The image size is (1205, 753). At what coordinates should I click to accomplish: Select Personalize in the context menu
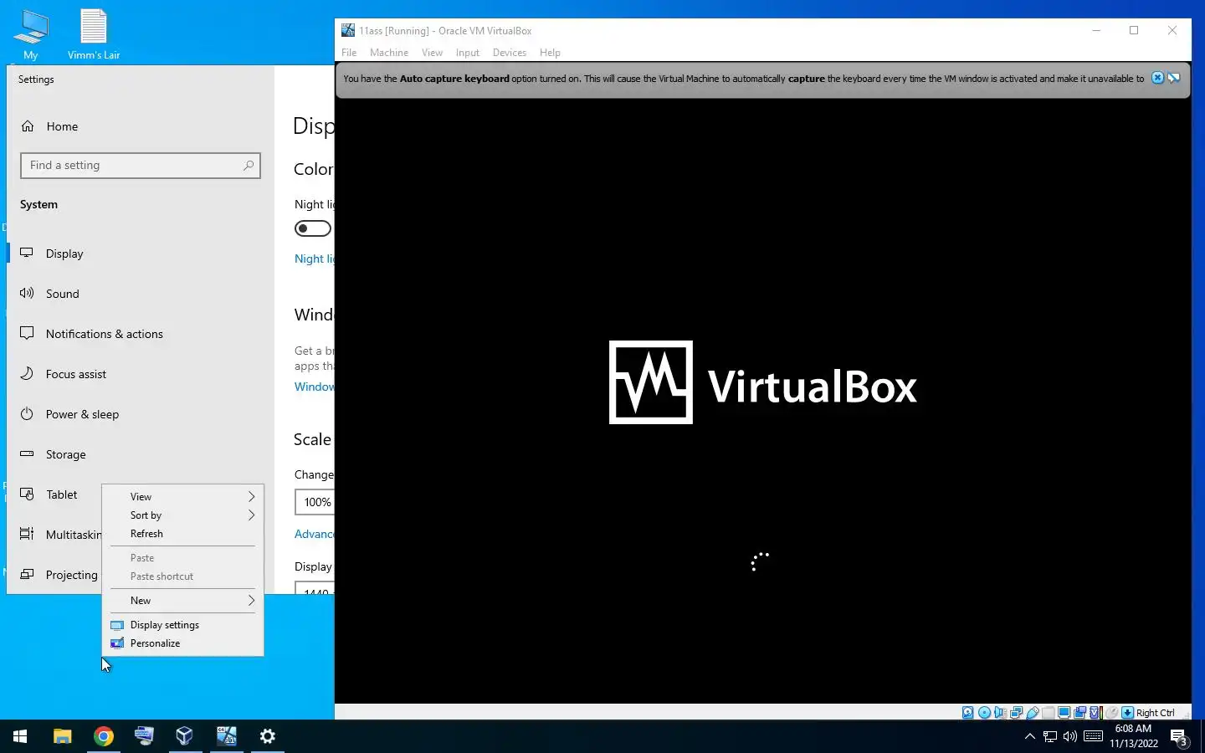tap(182, 643)
